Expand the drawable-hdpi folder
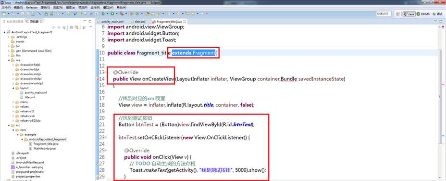Viewport: 446px width, 181px height. [x=13, y=65]
